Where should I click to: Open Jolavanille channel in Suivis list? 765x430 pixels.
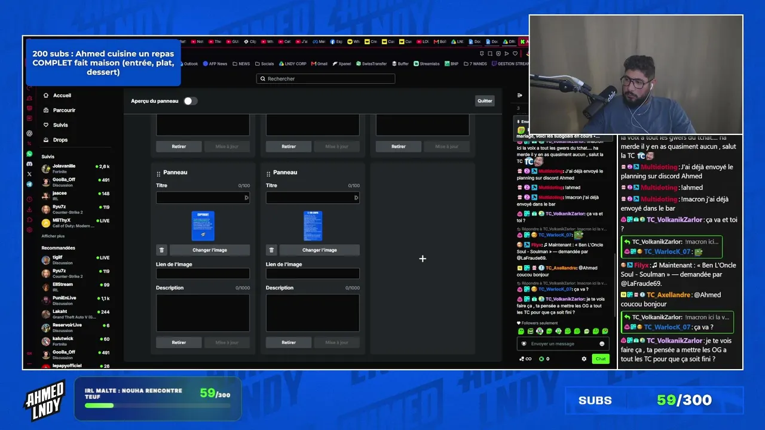tap(75, 168)
